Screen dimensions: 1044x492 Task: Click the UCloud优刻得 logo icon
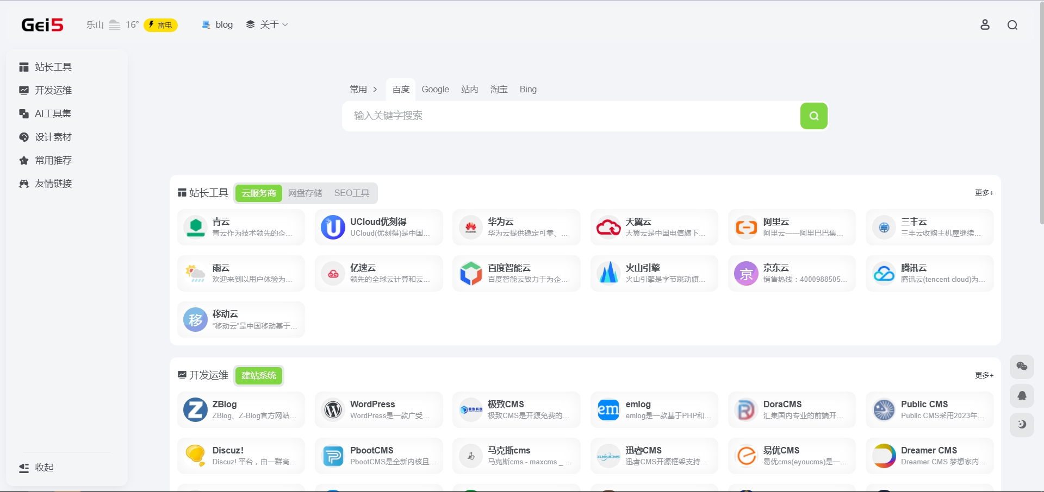(333, 227)
